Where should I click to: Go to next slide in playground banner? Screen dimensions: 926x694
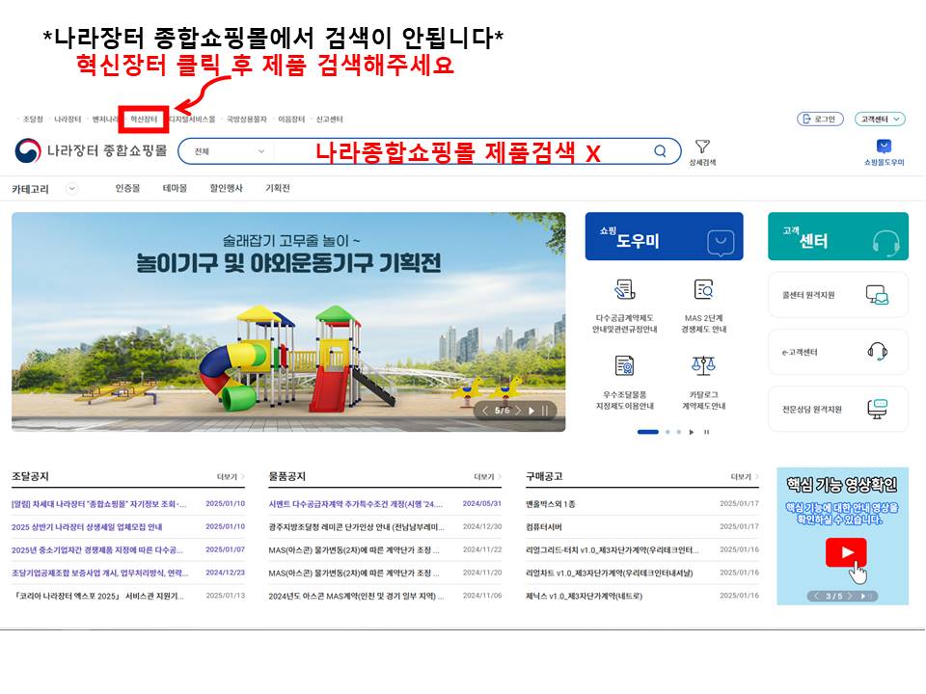(x=518, y=411)
